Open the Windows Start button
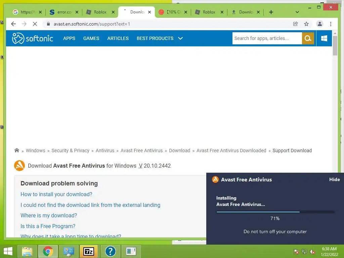Screen dimensions: 344x258 tap(8, 251)
